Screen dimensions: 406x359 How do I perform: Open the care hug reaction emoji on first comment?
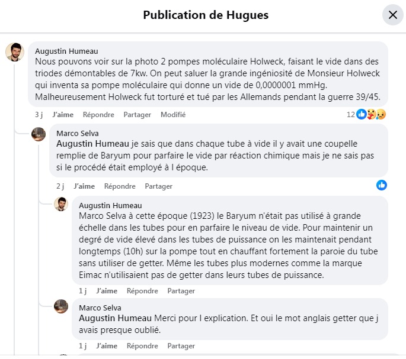pos(371,114)
